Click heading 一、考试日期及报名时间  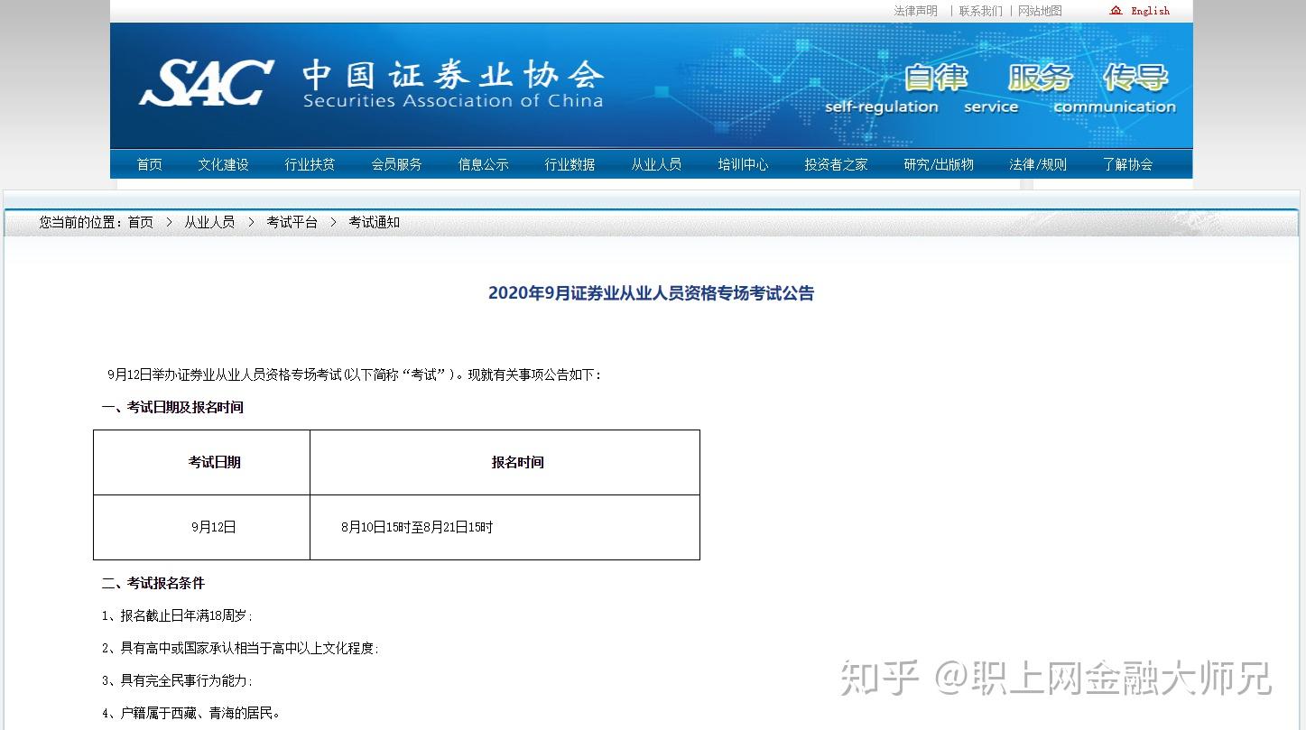pos(172,407)
